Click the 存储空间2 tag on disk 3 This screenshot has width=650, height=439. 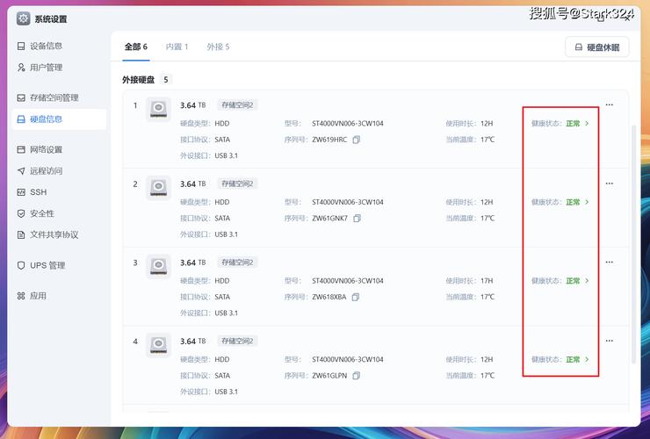[x=237, y=263]
